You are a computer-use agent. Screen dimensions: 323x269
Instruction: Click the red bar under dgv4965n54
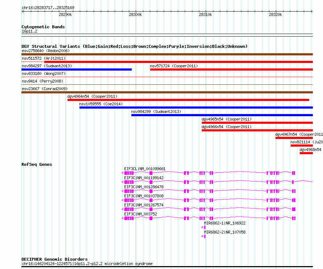(x=257, y=123)
